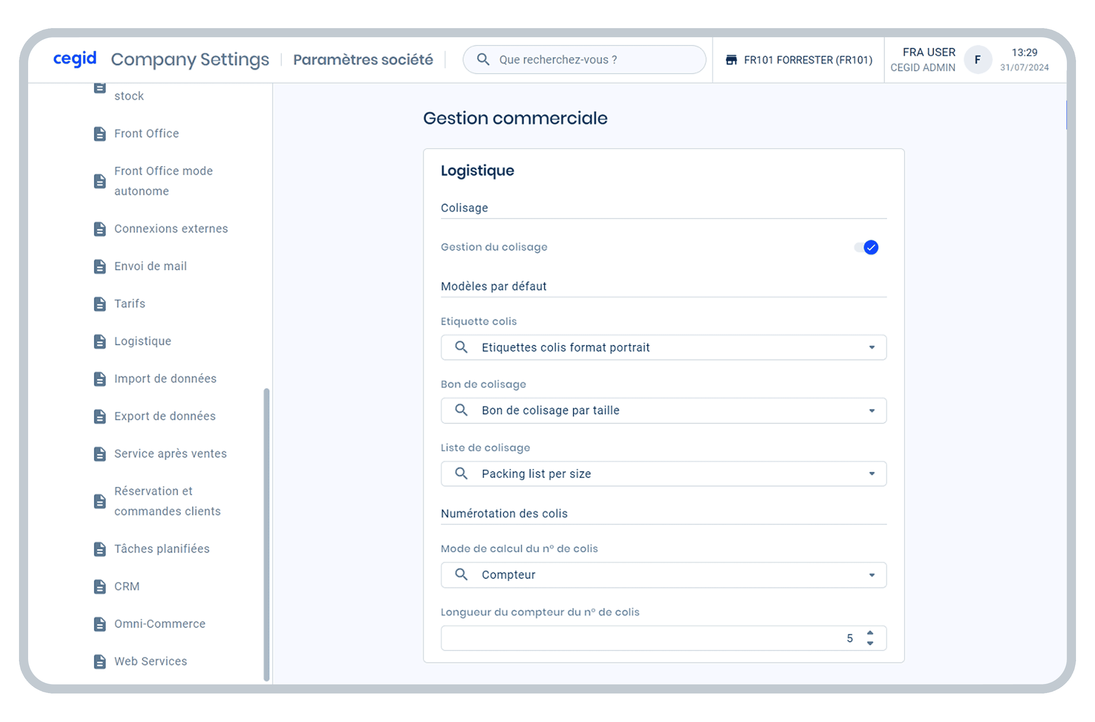
Task: Open the Etiquette colis dropdown arrow
Action: click(x=873, y=348)
